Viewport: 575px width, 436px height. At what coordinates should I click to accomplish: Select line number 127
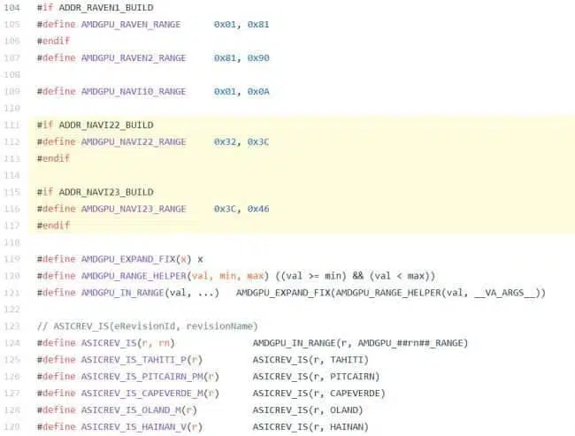[11, 393]
